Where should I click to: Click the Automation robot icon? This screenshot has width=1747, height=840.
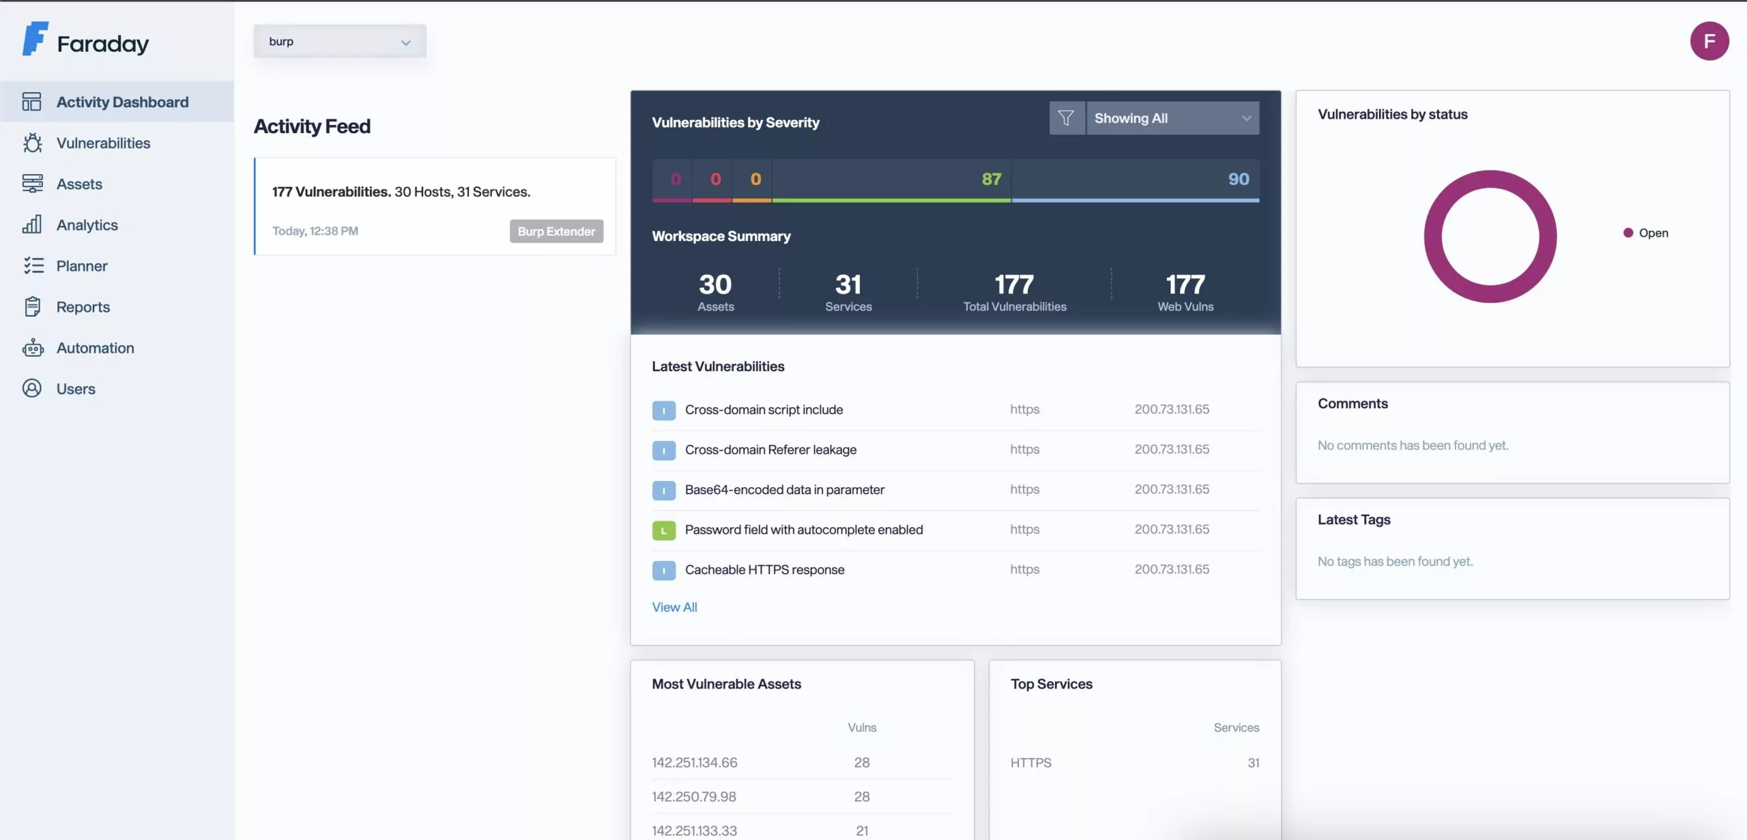[32, 347]
